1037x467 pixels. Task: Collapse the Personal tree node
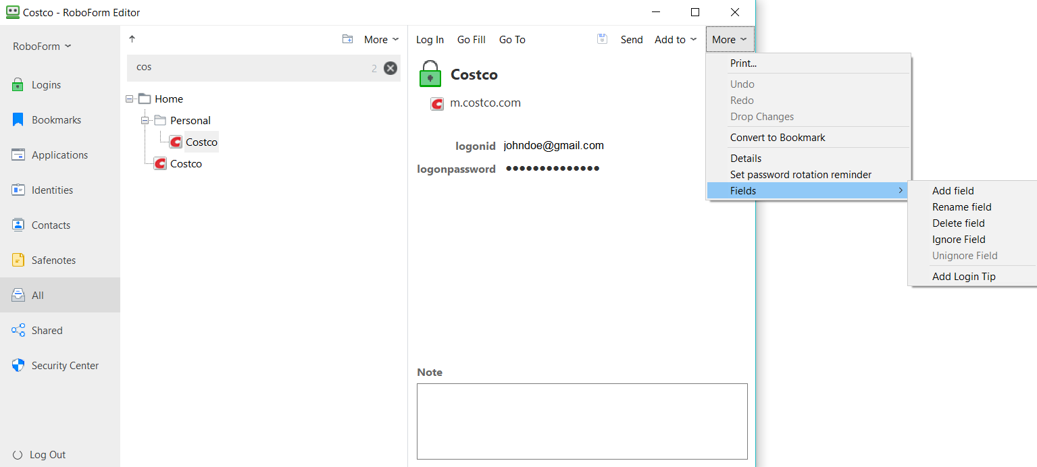145,121
